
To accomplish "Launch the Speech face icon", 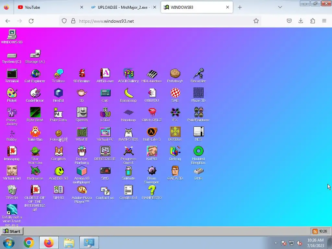I will (82, 114).
